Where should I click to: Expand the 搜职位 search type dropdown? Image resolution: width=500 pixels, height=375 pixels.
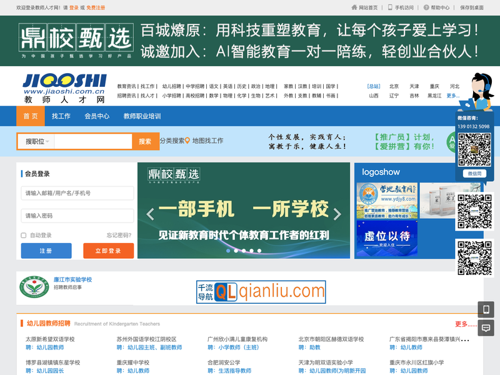click(x=37, y=141)
